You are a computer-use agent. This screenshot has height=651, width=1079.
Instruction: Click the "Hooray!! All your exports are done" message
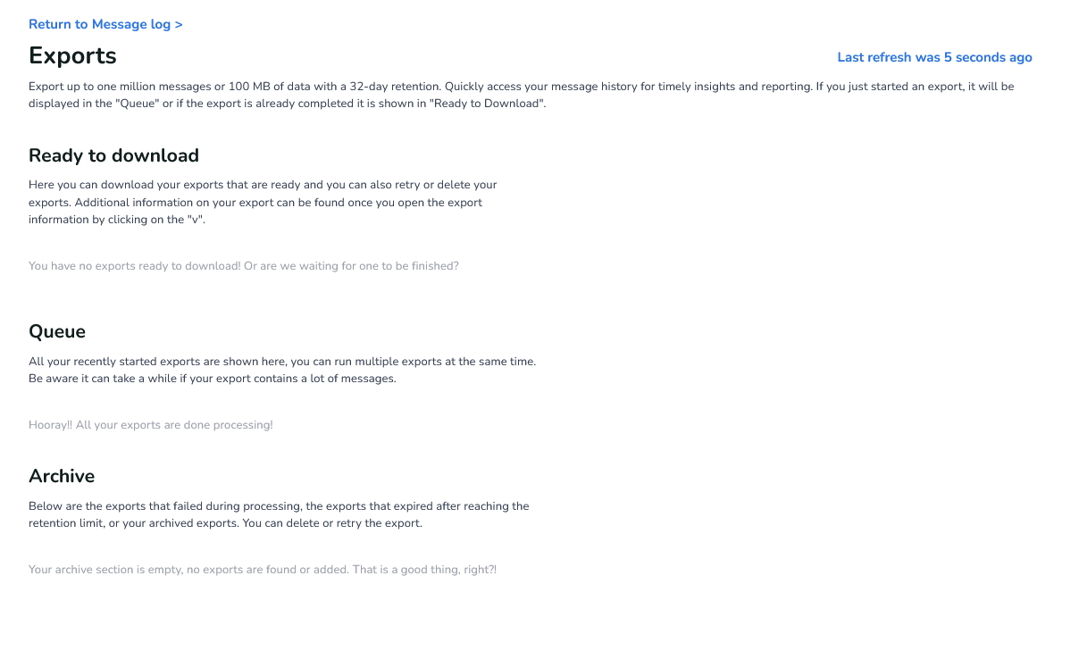point(150,425)
